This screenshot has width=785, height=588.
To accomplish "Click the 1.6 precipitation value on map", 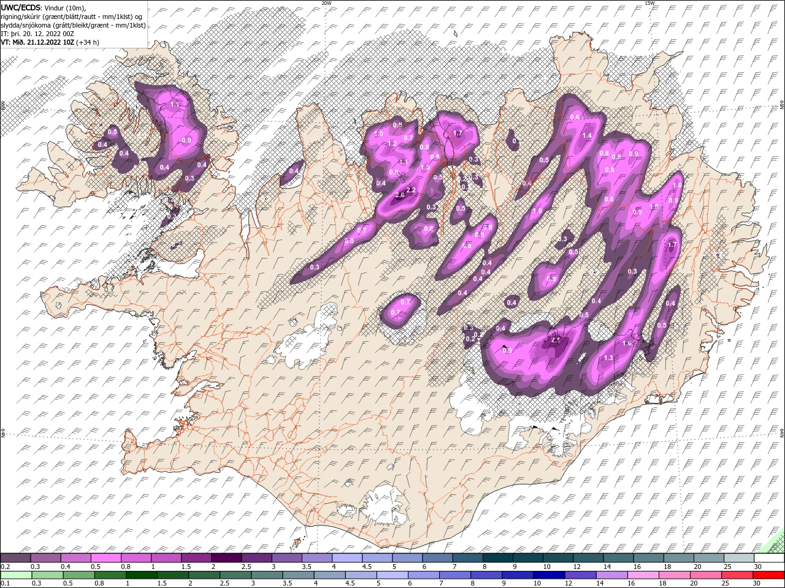I will (x=627, y=344).
